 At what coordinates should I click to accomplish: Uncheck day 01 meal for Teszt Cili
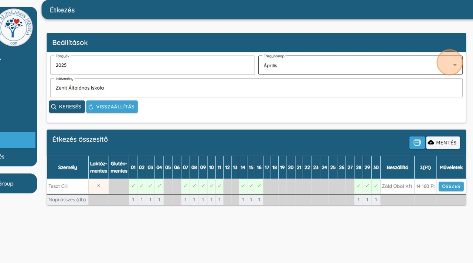[133, 186]
